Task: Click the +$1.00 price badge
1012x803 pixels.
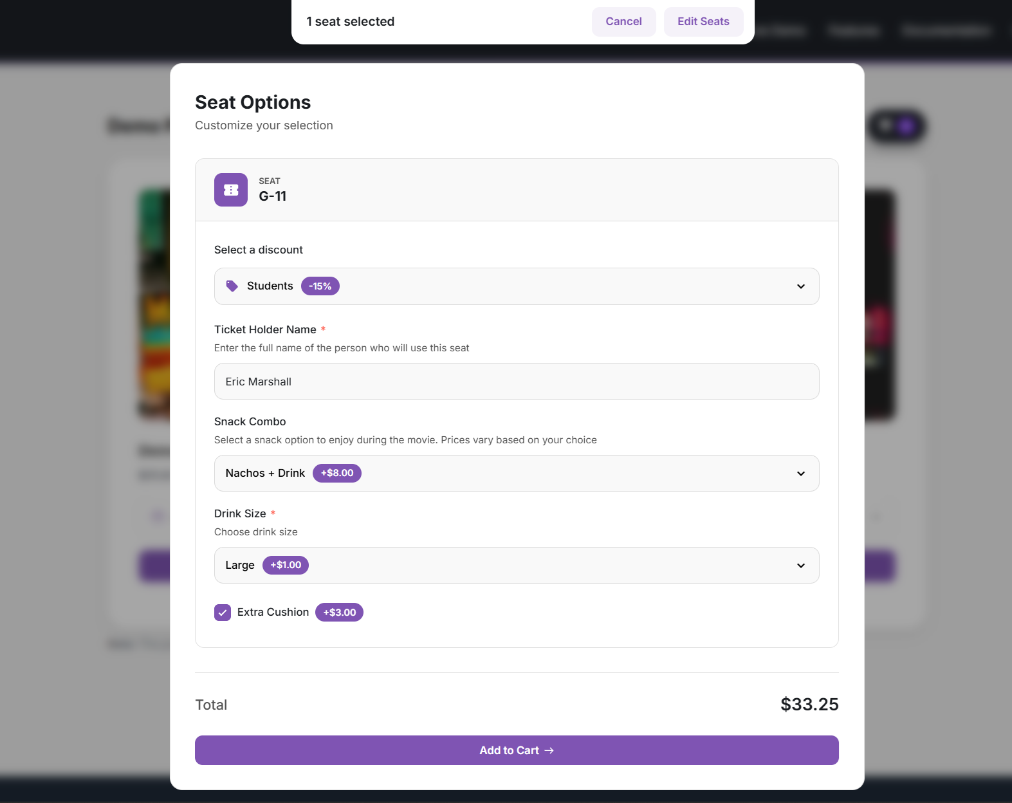Action: click(286, 565)
